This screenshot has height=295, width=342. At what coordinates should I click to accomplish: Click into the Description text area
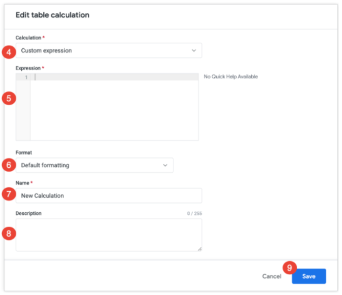pyautogui.click(x=108, y=235)
